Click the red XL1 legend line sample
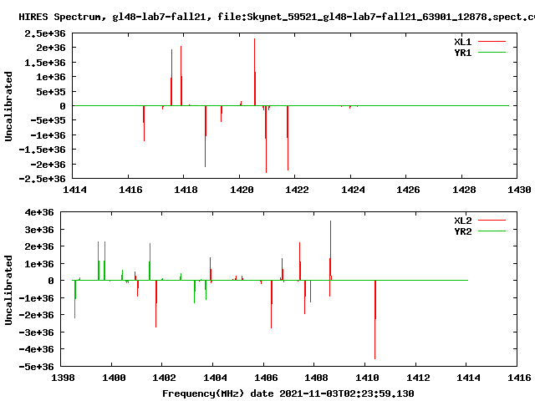Screen dimensions: 535x401 tap(492, 42)
